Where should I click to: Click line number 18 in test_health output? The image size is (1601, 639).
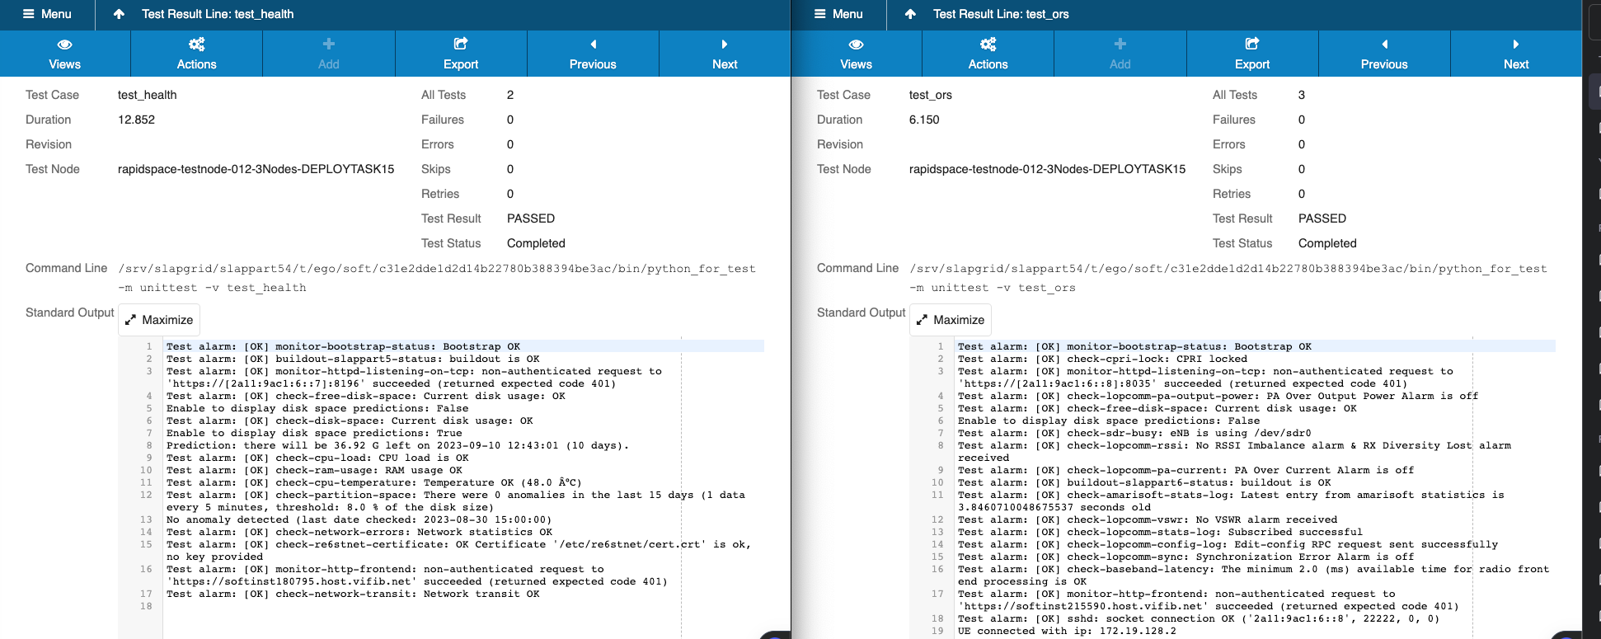146,606
